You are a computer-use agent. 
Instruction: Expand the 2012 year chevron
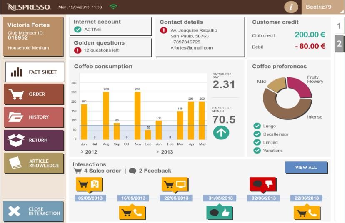(x=82, y=151)
